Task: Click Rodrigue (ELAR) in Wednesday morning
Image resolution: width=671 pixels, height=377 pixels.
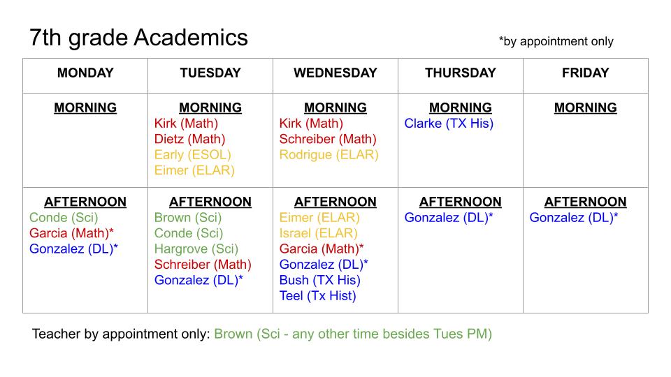Action: pyautogui.click(x=329, y=154)
